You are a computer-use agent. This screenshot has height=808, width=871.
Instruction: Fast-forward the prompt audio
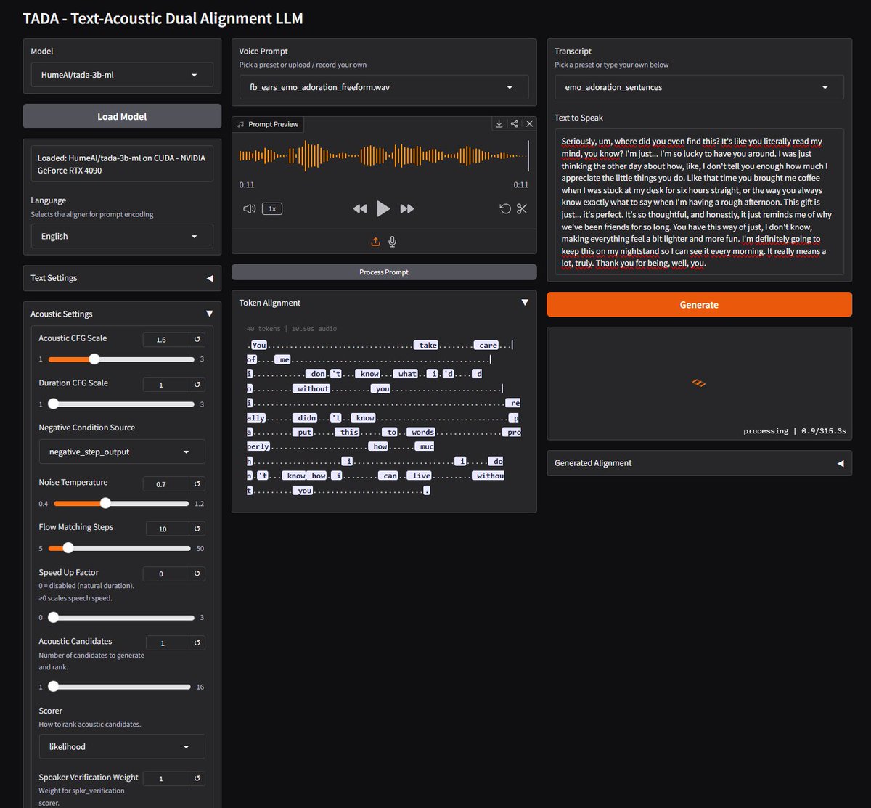tap(407, 209)
